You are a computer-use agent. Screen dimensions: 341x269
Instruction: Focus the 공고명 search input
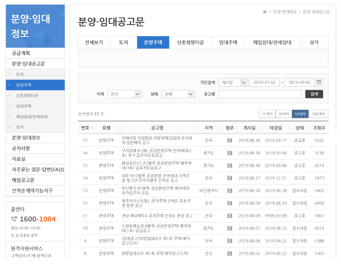tap(260, 94)
